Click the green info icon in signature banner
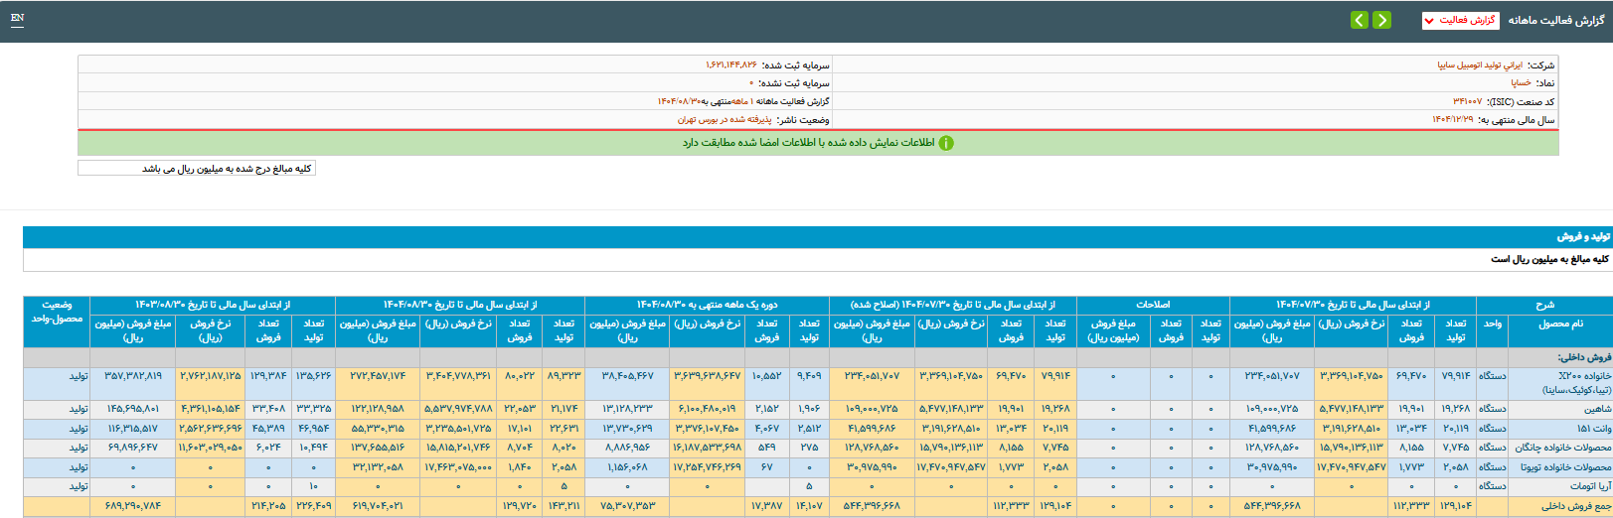This screenshot has width=1613, height=518. pyautogui.click(x=946, y=143)
